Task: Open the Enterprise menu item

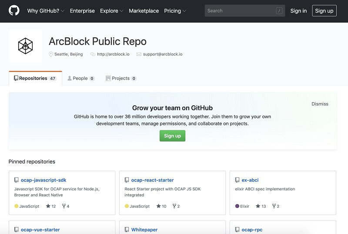Action: [x=82, y=11]
